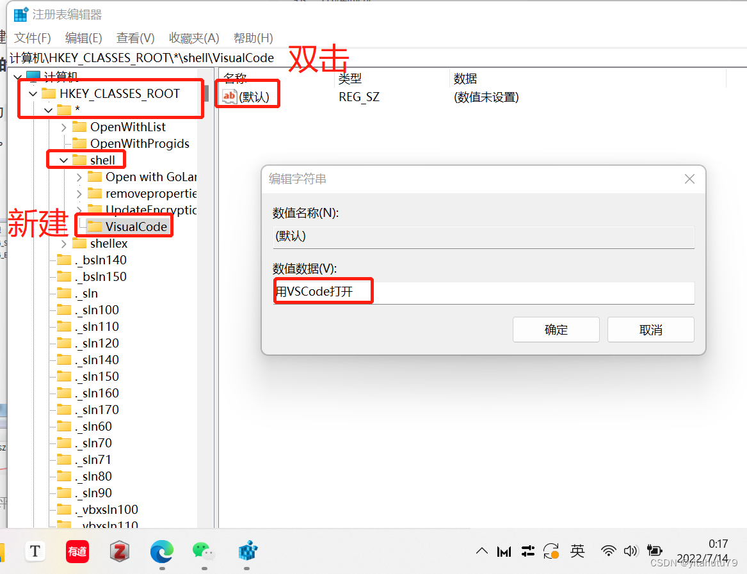Click Registry Editor taskbar icon
747x574 pixels.
[247, 552]
